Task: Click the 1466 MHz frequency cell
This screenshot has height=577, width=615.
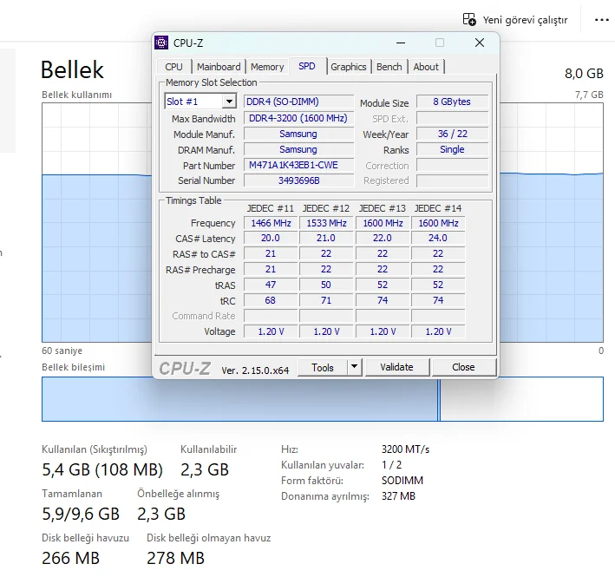Action: (x=271, y=223)
